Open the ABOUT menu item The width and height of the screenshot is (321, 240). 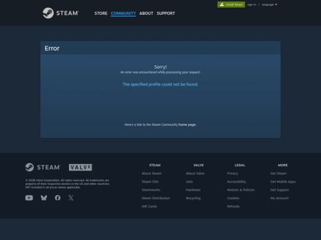click(x=146, y=13)
